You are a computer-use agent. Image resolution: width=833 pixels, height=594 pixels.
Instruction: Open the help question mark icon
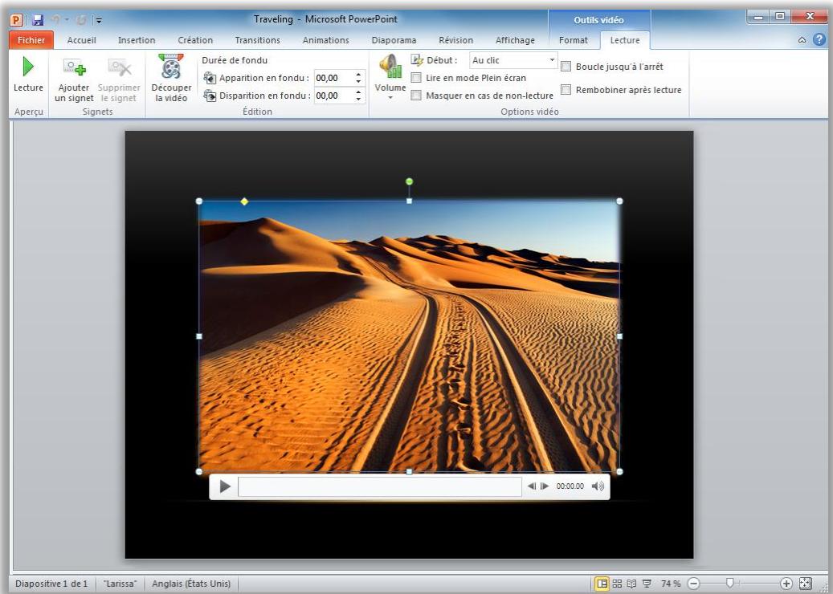[x=819, y=39]
